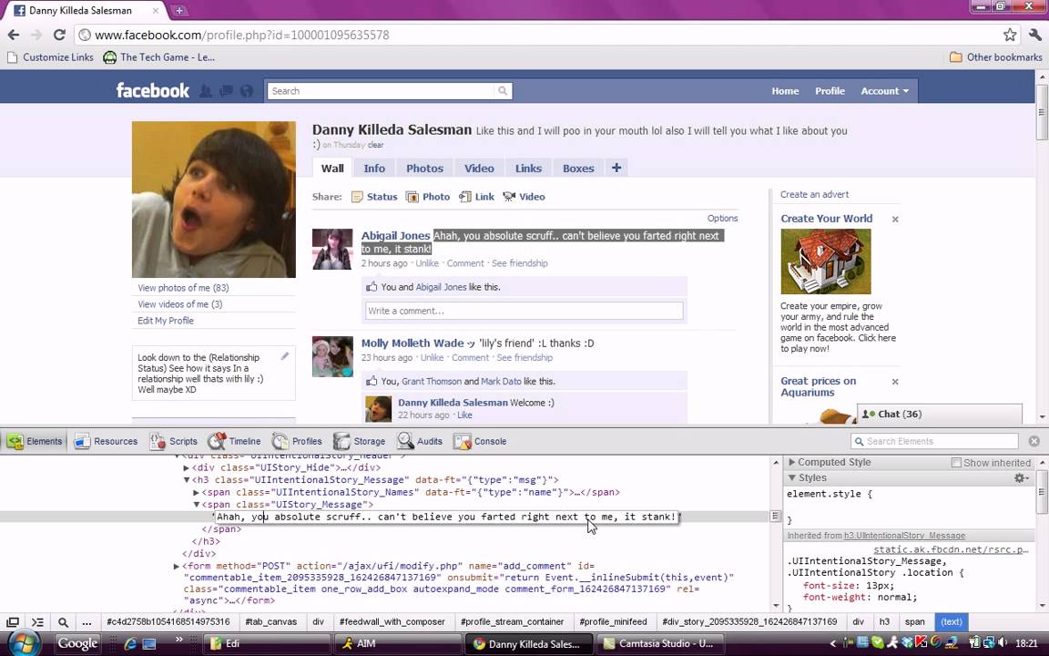
Task: Open messages icon in Facebook header
Action: click(226, 91)
